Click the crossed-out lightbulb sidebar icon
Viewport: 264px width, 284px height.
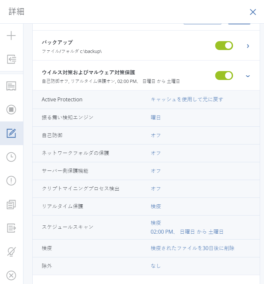[x=11, y=252]
